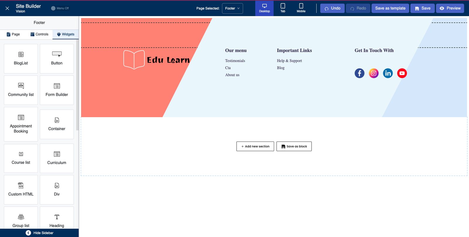Select the Button widget
This screenshot has width=469, height=237.
[57, 59]
